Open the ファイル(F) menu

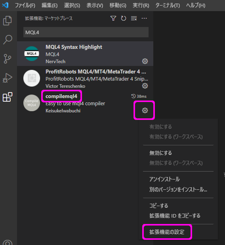pyautogui.click(x=25, y=5)
